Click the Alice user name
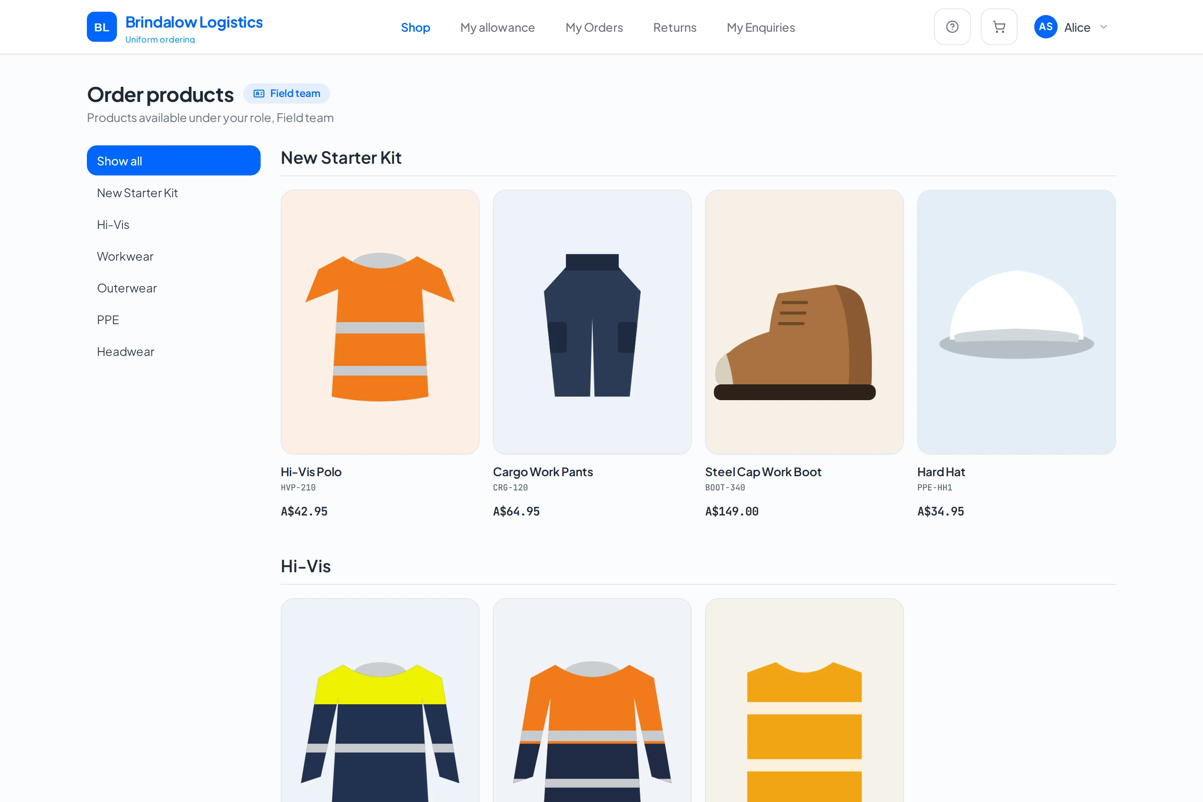 [x=1077, y=27]
